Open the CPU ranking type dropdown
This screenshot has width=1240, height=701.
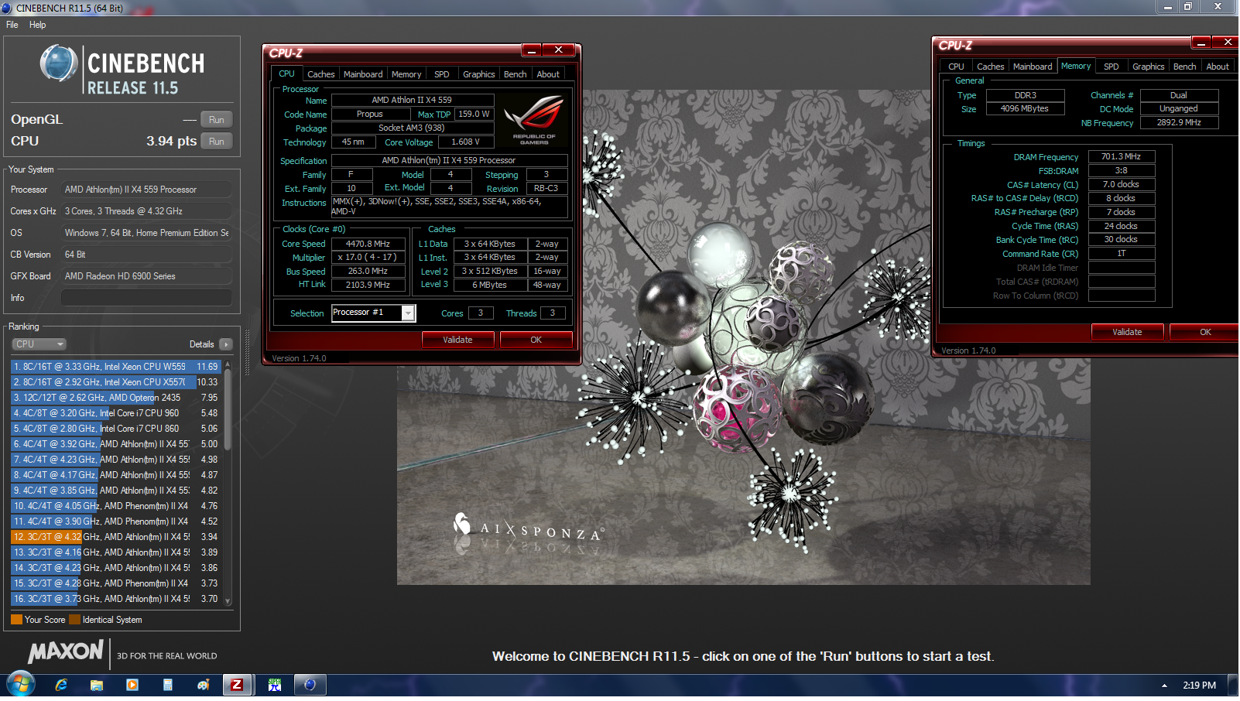pyautogui.click(x=39, y=344)
